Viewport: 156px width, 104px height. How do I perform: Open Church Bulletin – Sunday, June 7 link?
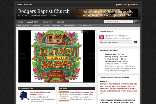click(x=82, y=92)
